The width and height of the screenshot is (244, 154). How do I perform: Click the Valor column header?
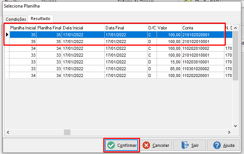(169, 28)
